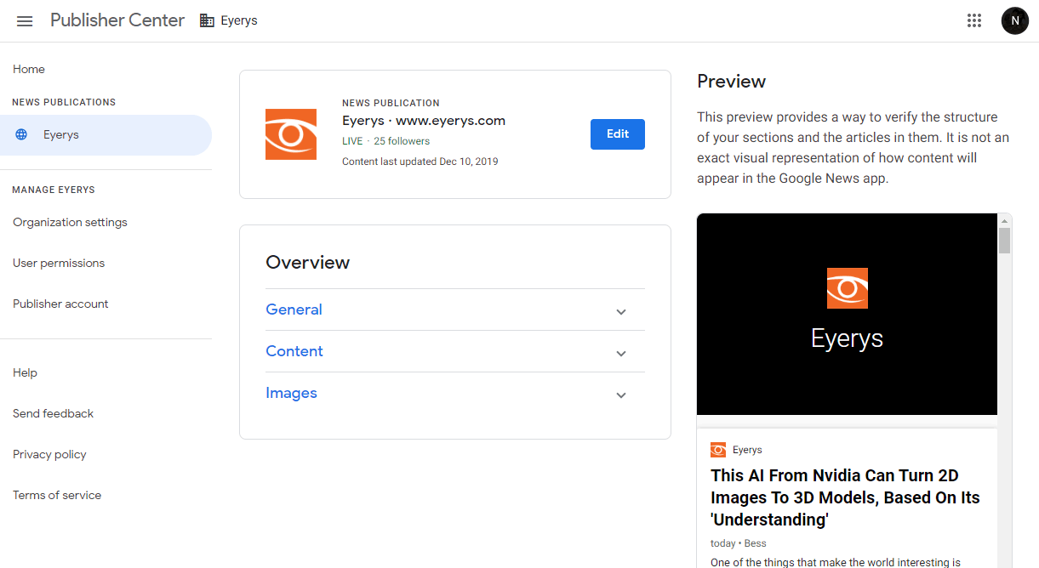The image size is (1039, 568).
Task: Open the hamburger main menu
Action: pyautogui.click(x=25, y=21)
